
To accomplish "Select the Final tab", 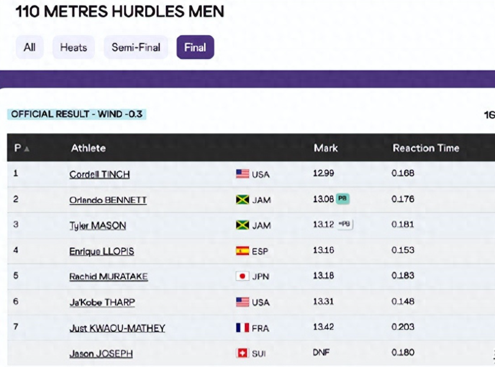I will [x=195, y=47].
